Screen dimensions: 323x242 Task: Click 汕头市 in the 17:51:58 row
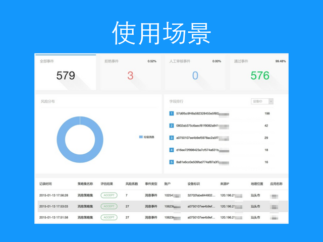coord(255,217)
